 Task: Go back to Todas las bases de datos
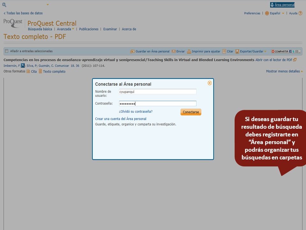point(23,13)
